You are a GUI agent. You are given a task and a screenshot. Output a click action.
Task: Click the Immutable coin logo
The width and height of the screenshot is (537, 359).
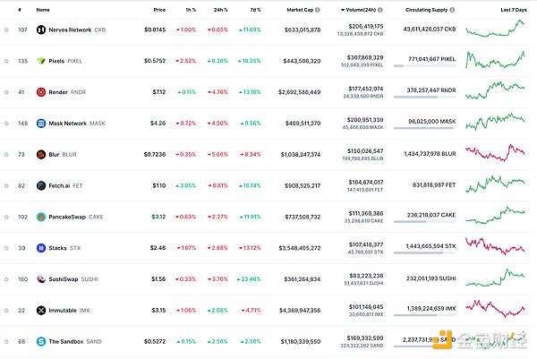[41, 310]
